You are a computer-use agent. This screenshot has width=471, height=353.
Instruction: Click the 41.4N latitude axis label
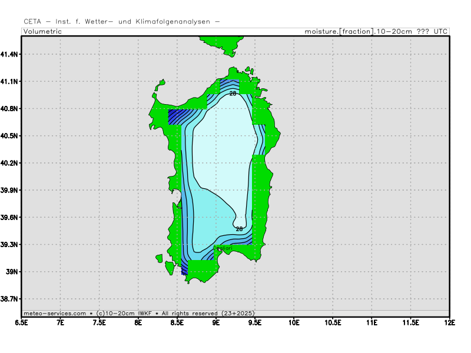click(10, 54)
